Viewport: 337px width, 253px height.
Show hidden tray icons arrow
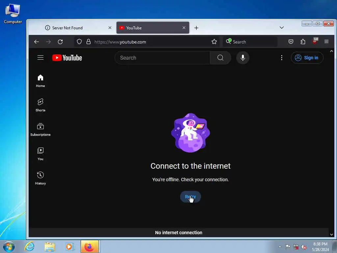pyautogui.click(x=280, y=247)
